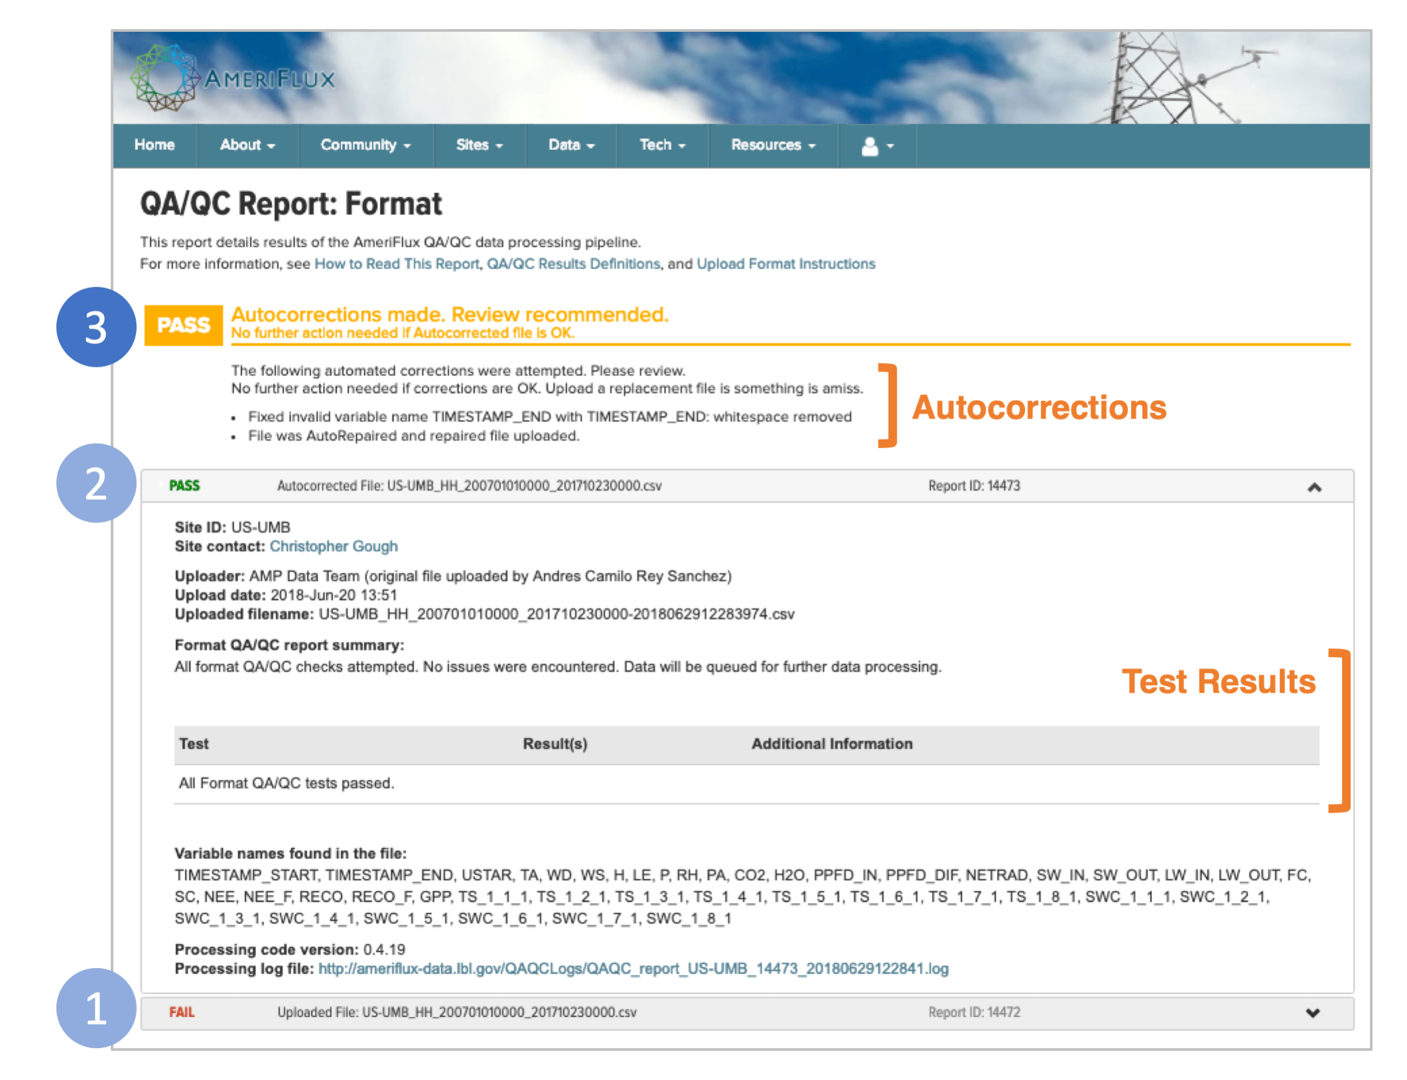
Task: Collapse report 14473 with up chevron
Action: [1314, 487]
